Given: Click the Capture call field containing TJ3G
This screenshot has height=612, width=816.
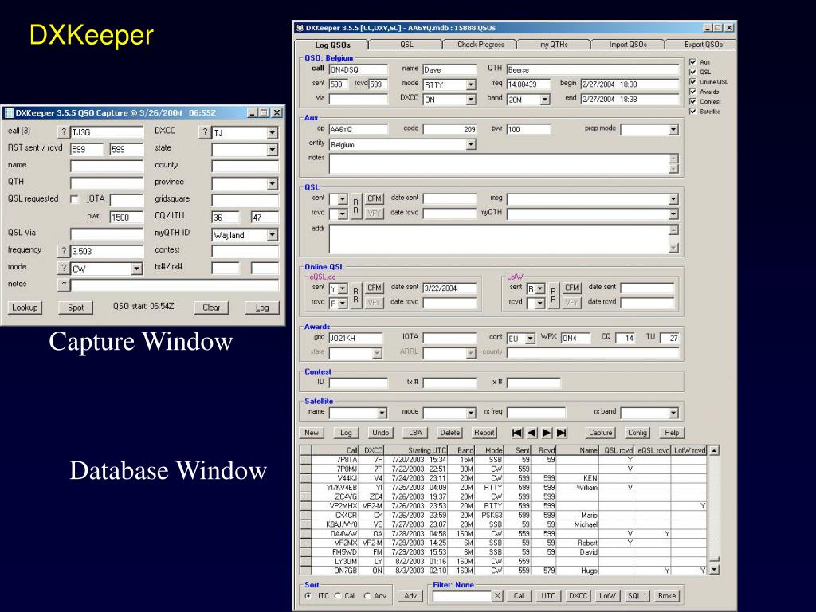Looking at the screenshot, I should 107,132.
